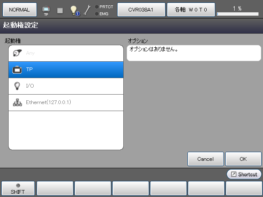Image resolution: width=263 pixels, height=197 pixels.
Task: Choose Ethernet(127.0.0.1) list entry
Action: 66,102
